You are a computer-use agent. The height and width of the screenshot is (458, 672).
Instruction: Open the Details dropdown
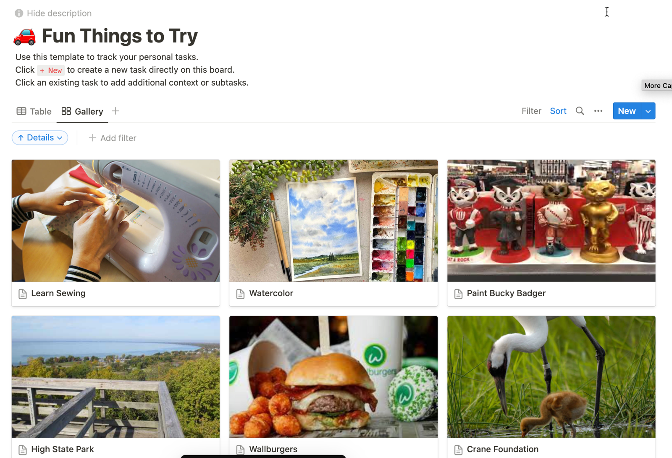tap(40, 137)
